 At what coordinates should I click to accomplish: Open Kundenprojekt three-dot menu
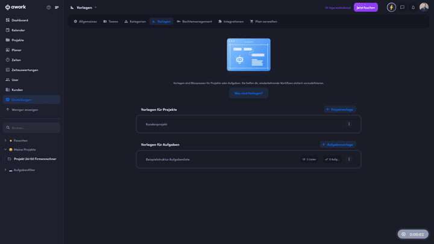tap(349, 124)
